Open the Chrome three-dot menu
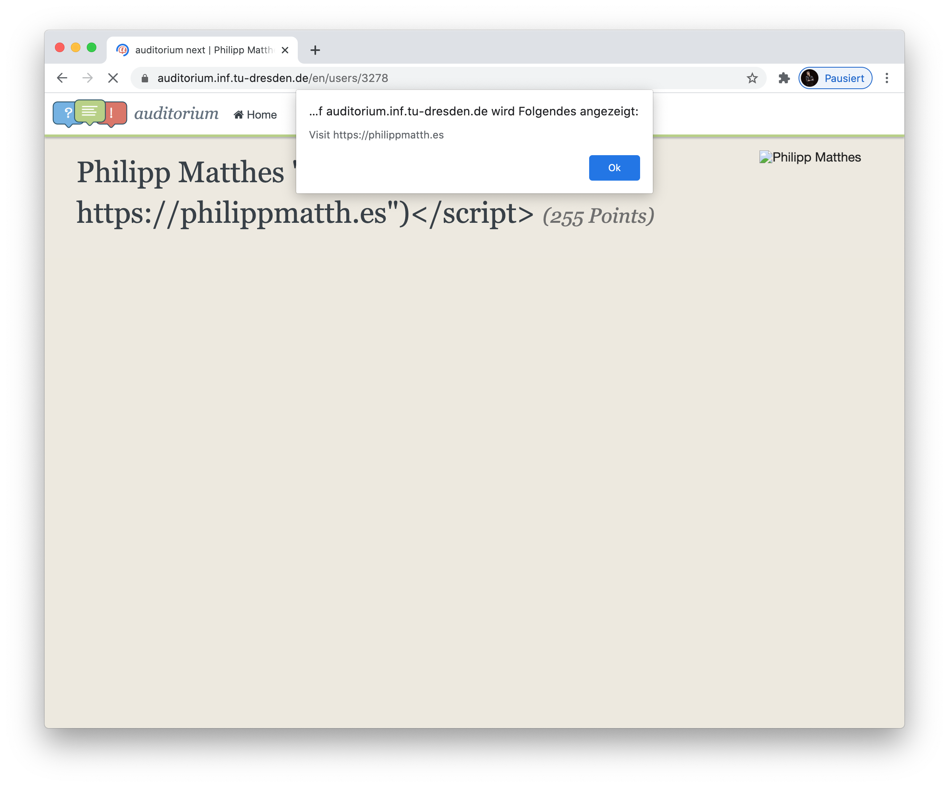 coord(887,78)
